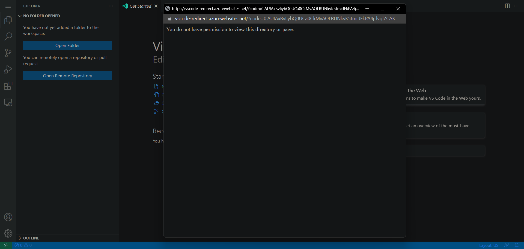
Task: Click the Open Folder button
Action: (x=67, y=45)
